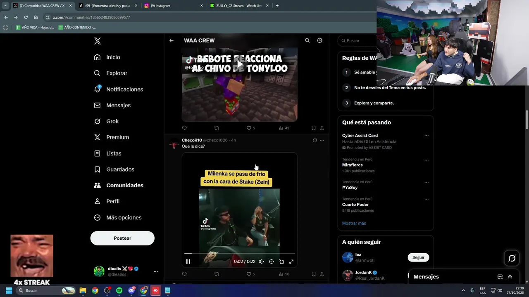529x297 pixels.
Task: View analytics of post with 42 views
Action: point(284,128)
